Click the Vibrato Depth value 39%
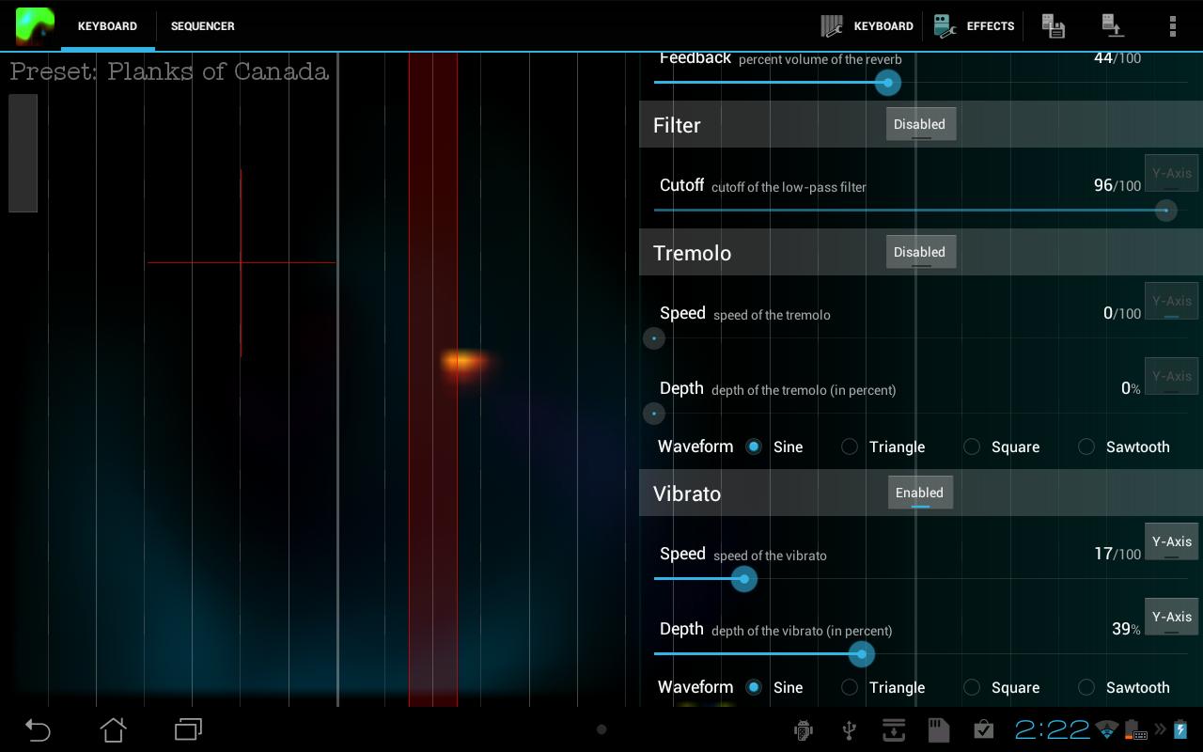 tap(1126, 629)
